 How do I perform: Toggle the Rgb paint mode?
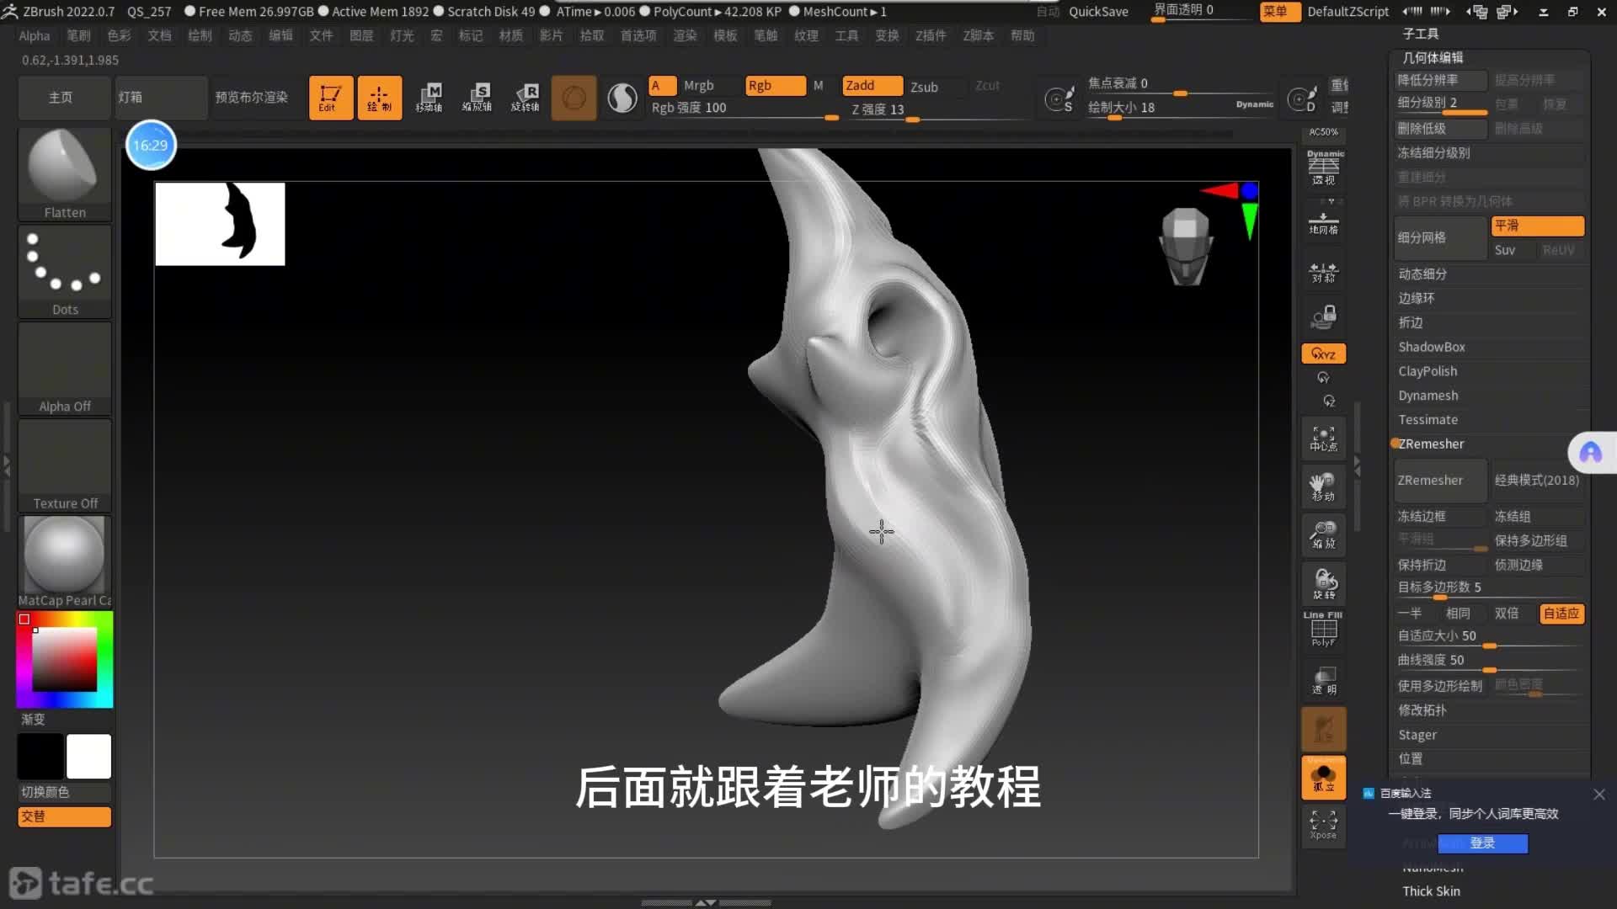click(774, 86)
